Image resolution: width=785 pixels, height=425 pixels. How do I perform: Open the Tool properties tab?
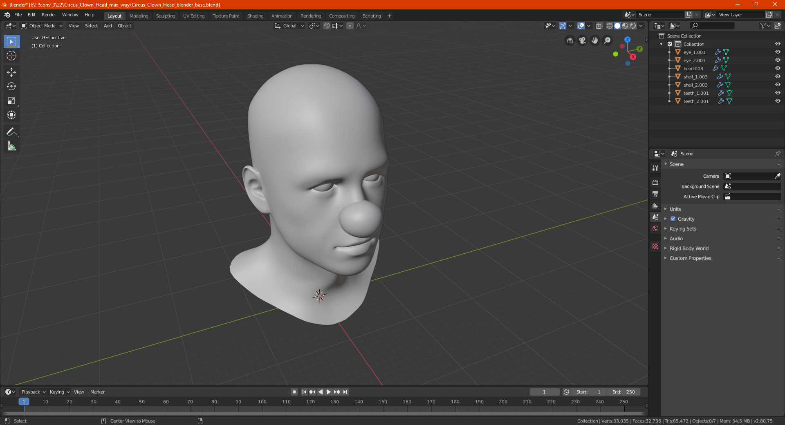655,168
